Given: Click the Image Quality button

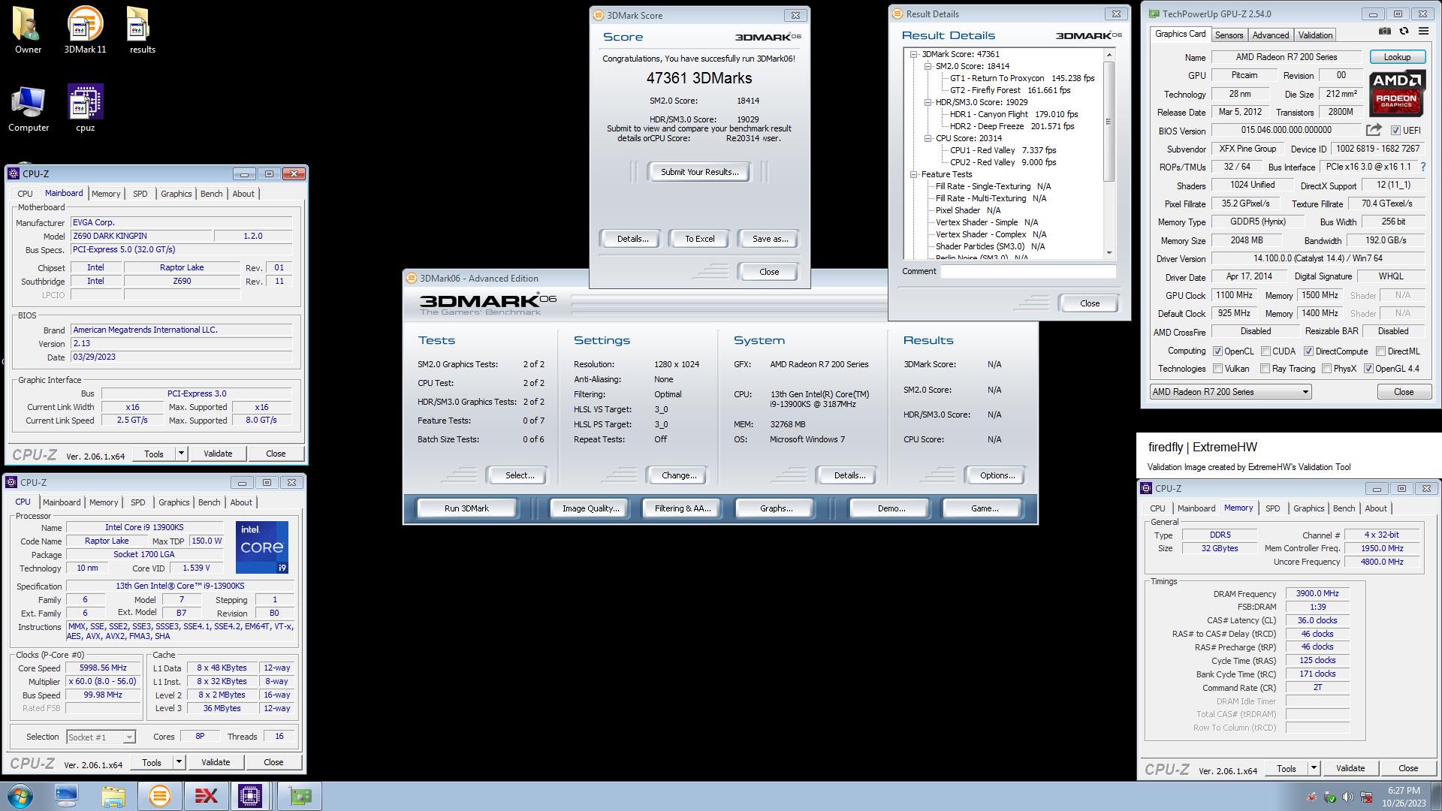Looking at the screenshot, I should [x=590, y=508].
